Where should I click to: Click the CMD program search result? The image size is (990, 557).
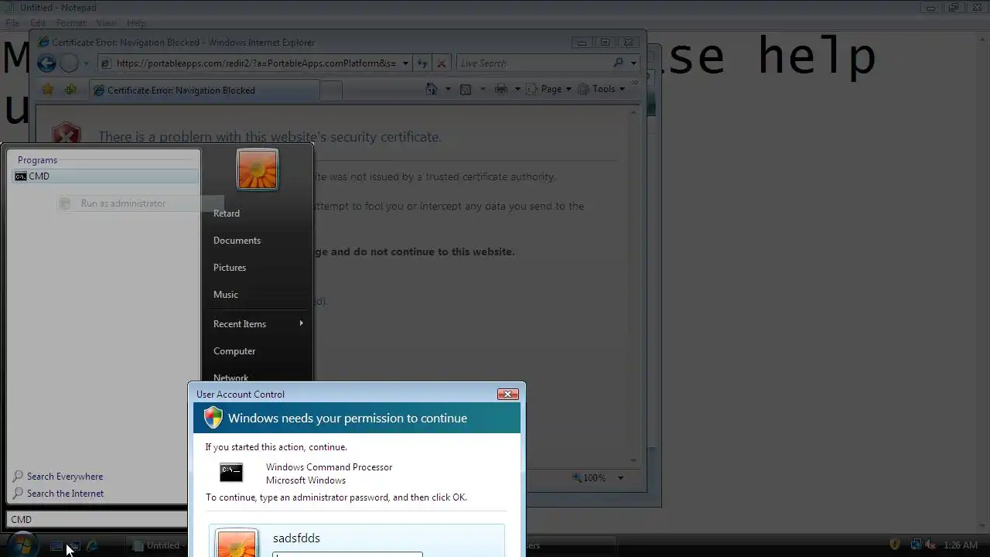click(x=106, y=176)
